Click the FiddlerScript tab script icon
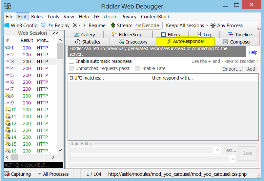This screenshot has width=264, height=181. (114, 34)
